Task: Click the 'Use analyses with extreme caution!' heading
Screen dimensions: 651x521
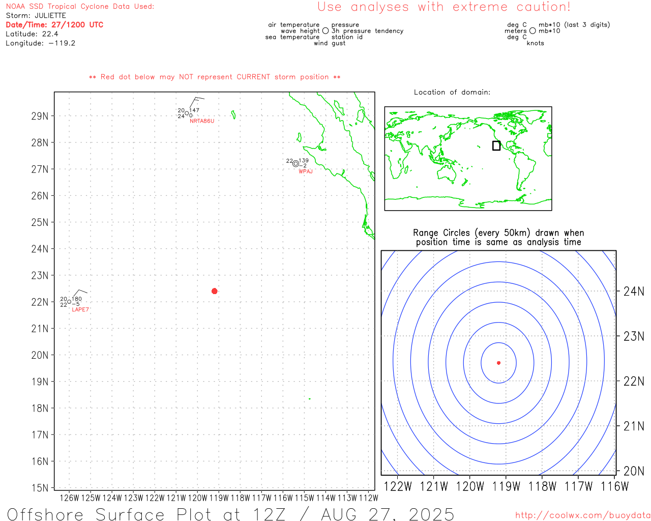Action: [444, 7]
